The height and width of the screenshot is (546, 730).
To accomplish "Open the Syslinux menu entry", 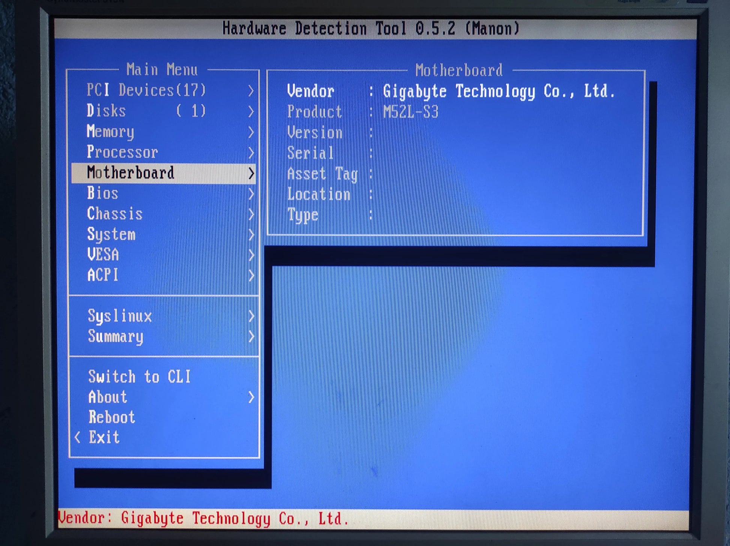I will click(164, 316).
